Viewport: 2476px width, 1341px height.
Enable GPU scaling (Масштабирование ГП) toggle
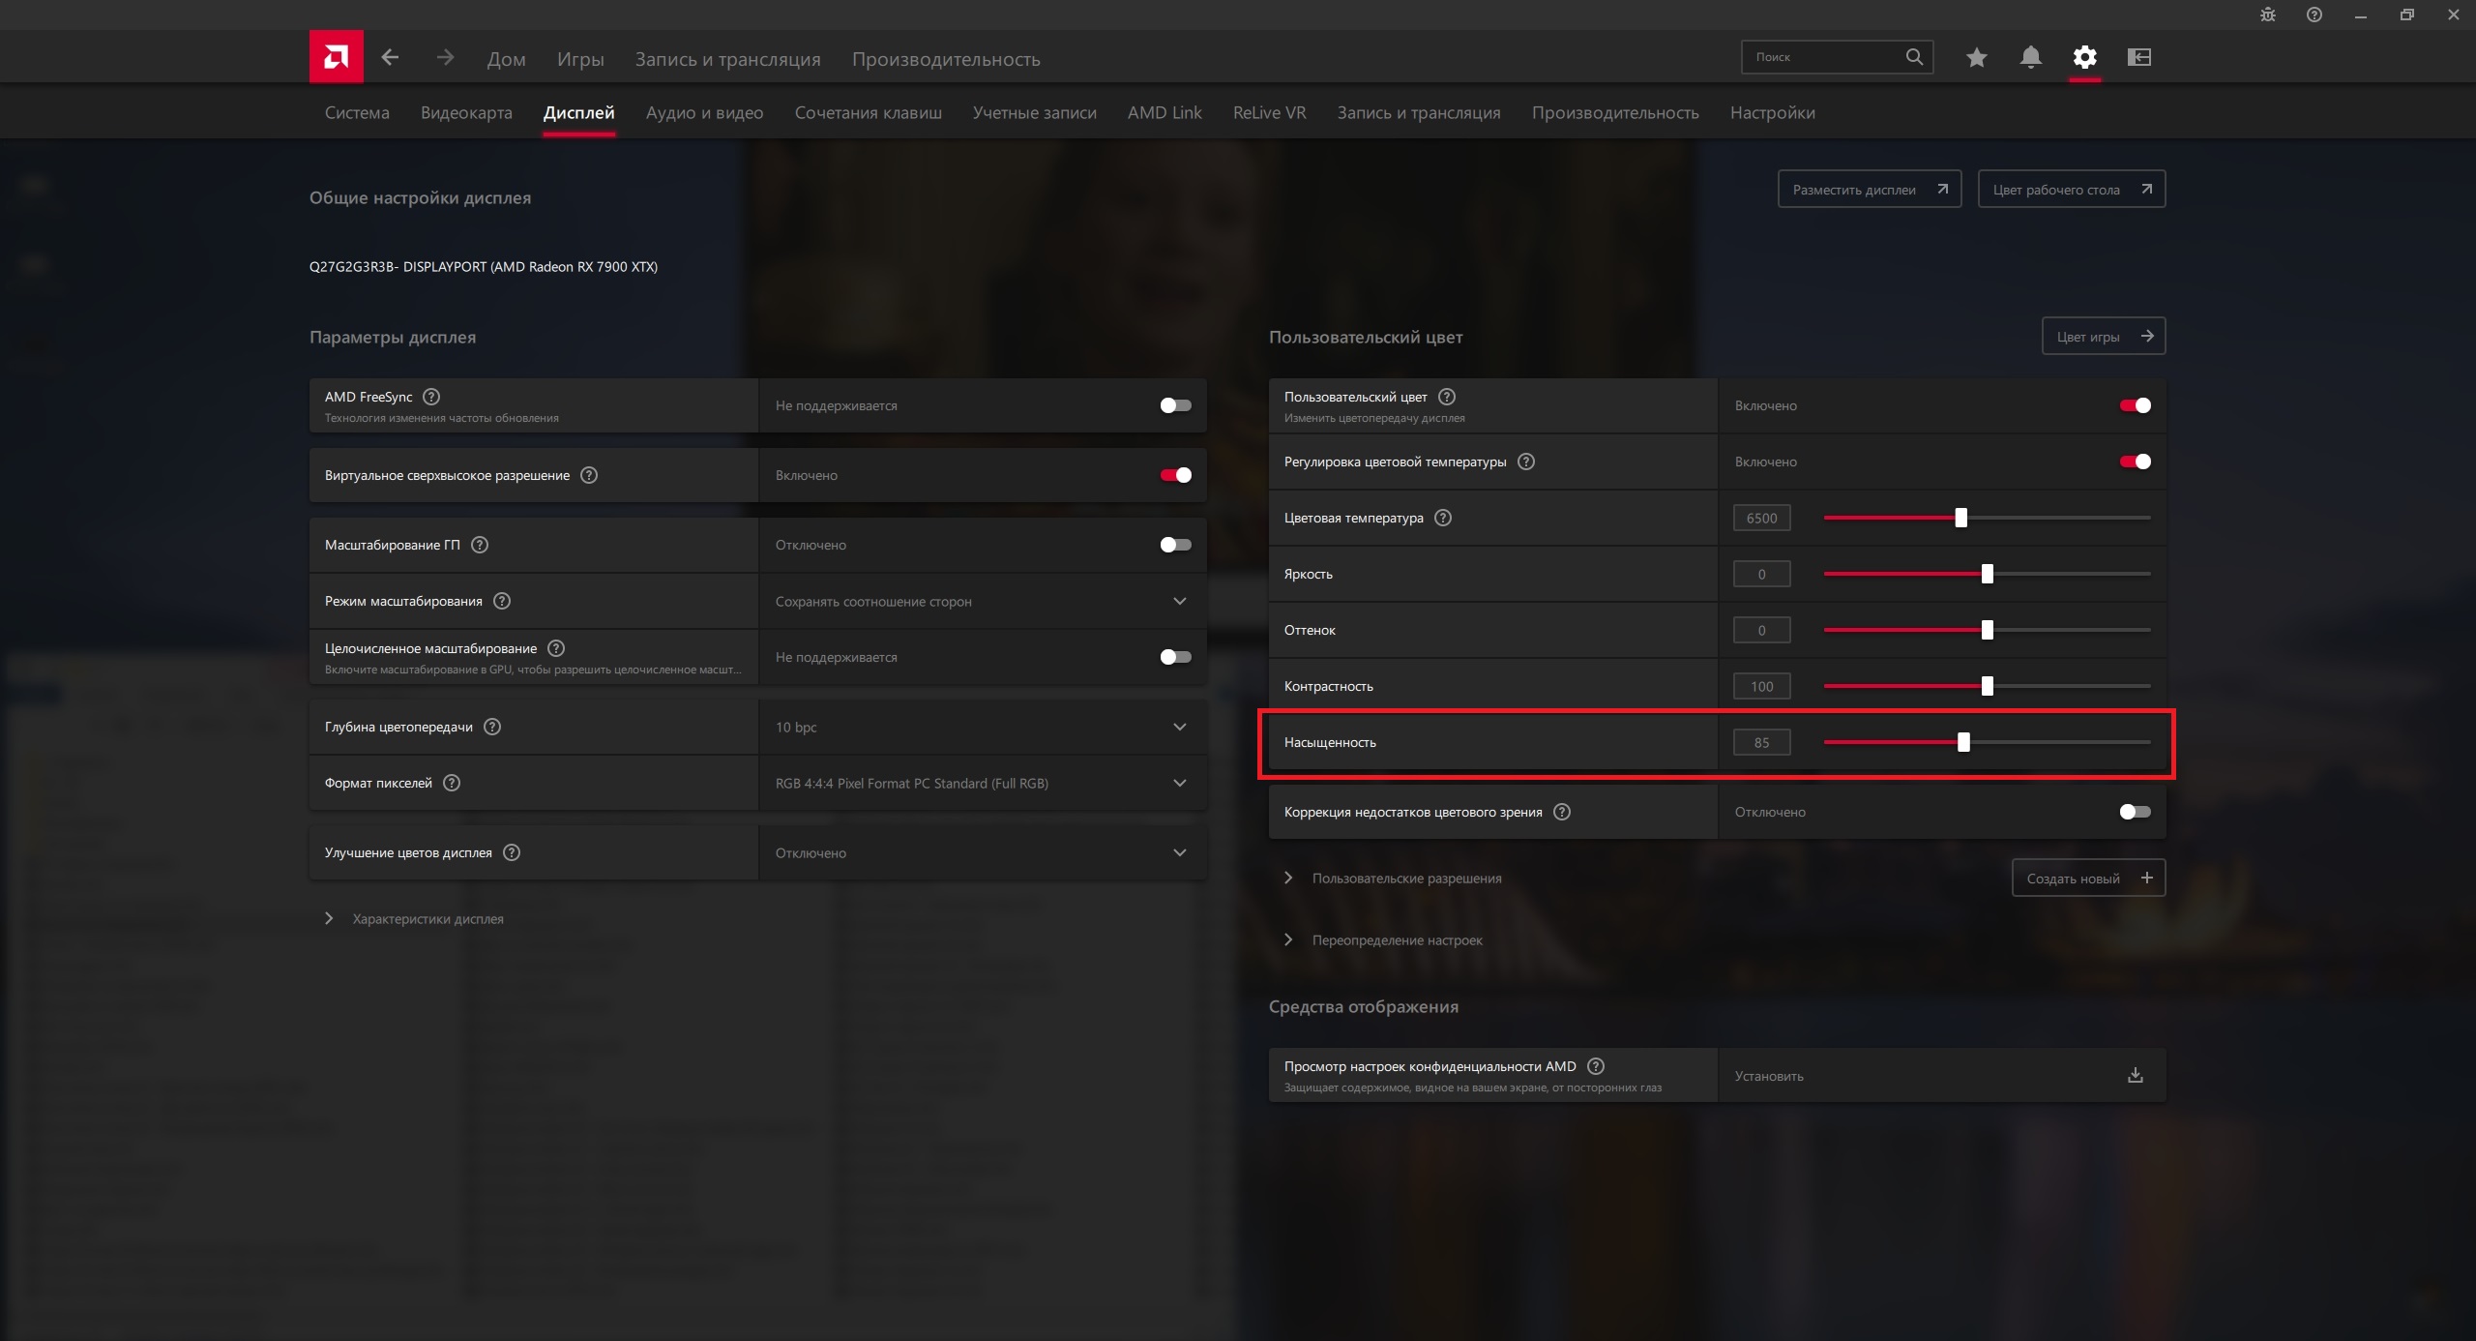click(1175, 545)
